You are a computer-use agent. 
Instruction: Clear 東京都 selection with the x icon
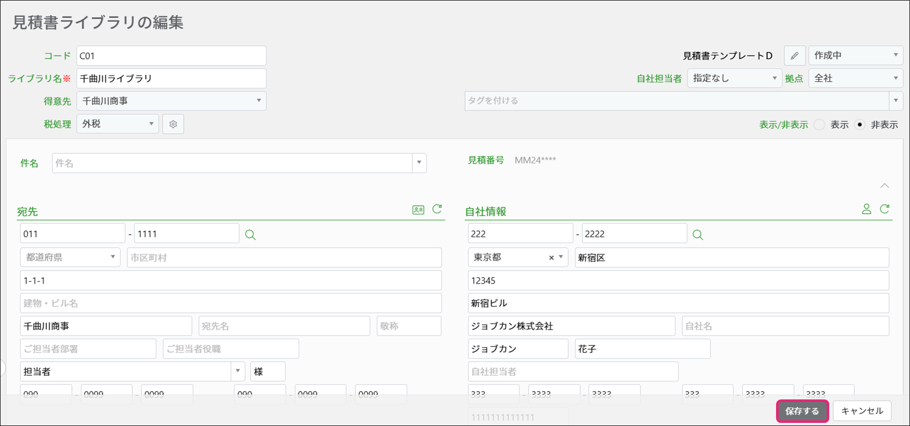(x=551, y=258)
